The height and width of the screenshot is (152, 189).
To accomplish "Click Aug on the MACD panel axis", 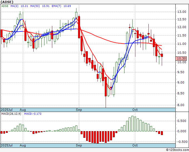I will pyautogui.click(x=23, y=145).
